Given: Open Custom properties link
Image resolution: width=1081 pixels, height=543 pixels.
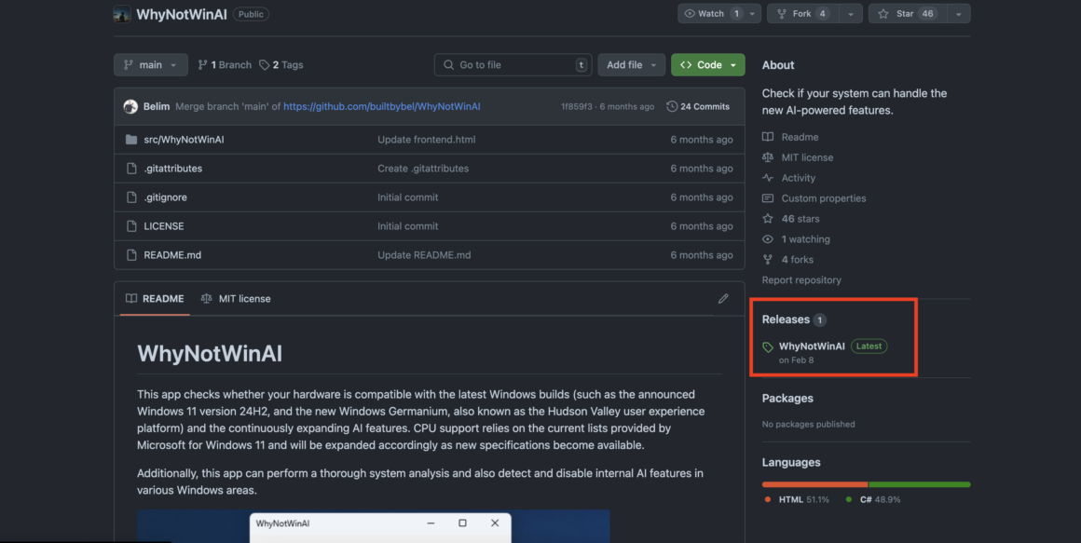Looking at the screenshot, I should pos(824,198).
